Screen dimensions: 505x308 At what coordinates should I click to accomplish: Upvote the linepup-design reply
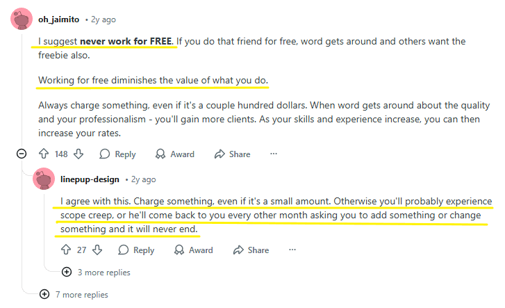click(x=66, y=250)
